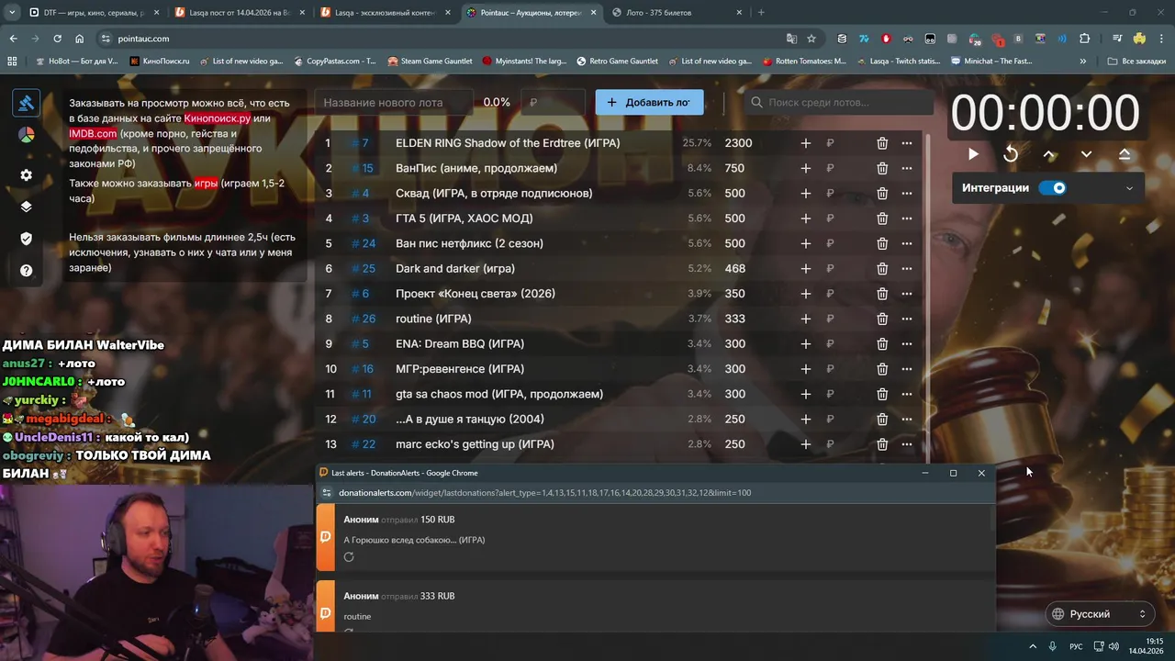
Task: Switch to Lasqa пост от 14.04.2026 tab
Action: pos(239,13)
